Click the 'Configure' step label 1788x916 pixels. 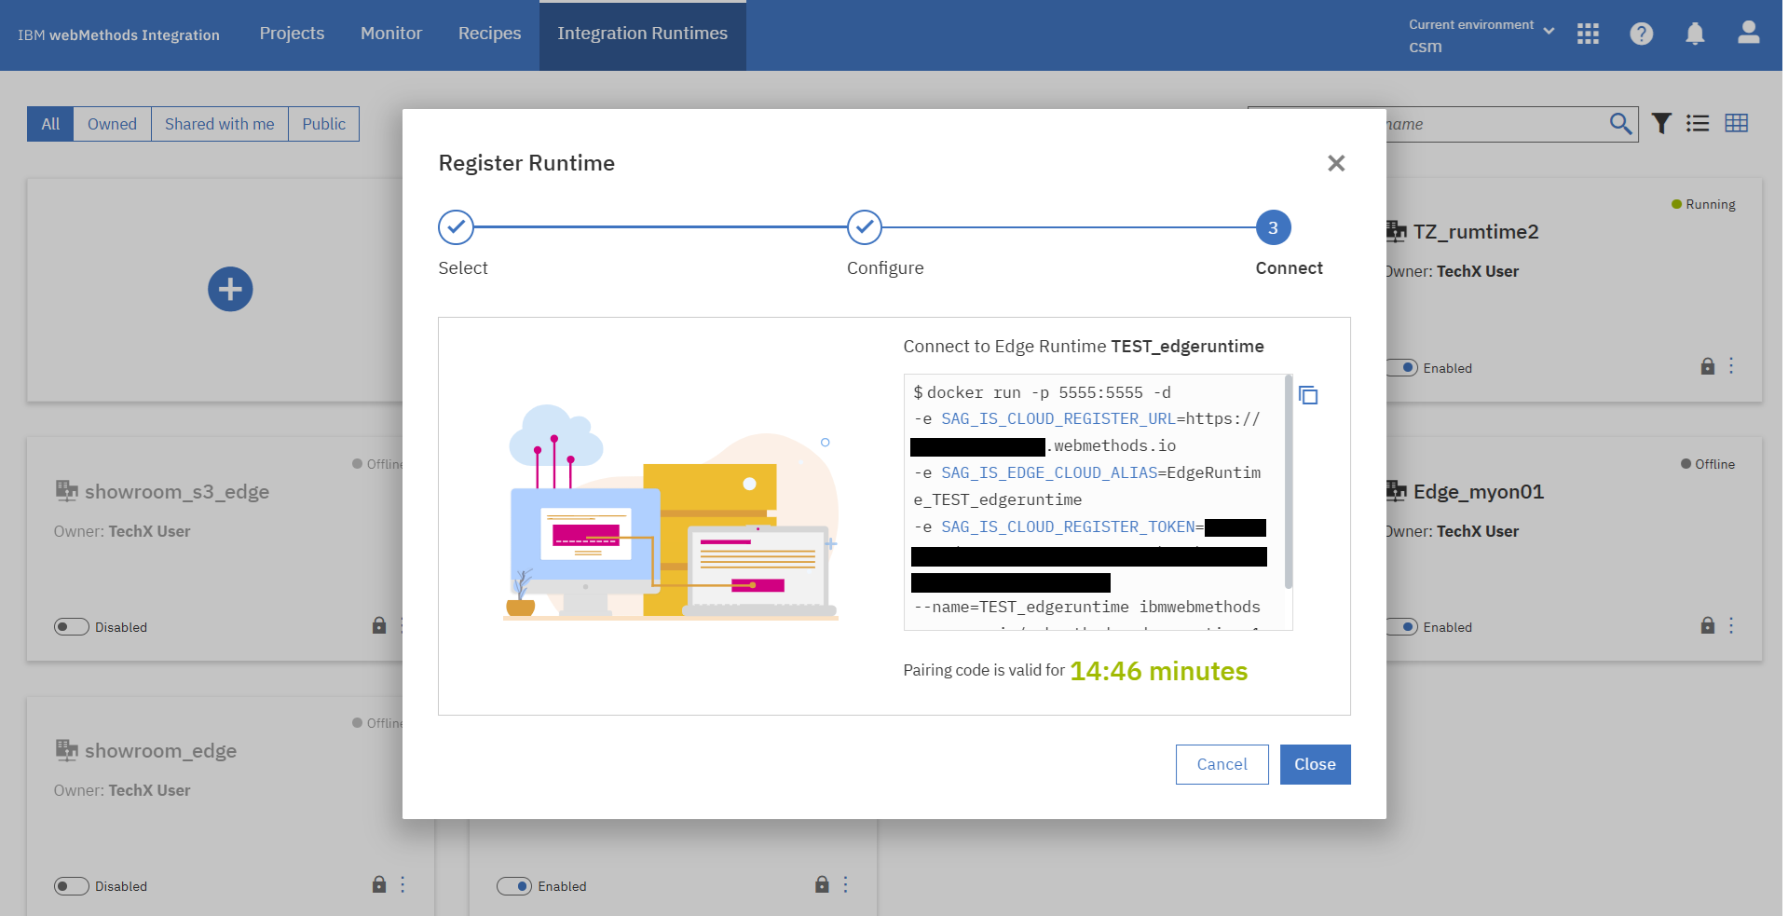(885, 268)
